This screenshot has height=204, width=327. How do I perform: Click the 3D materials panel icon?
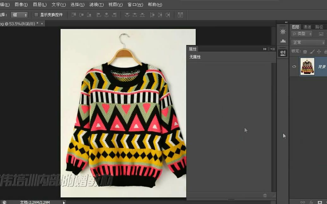click(283, 52)
